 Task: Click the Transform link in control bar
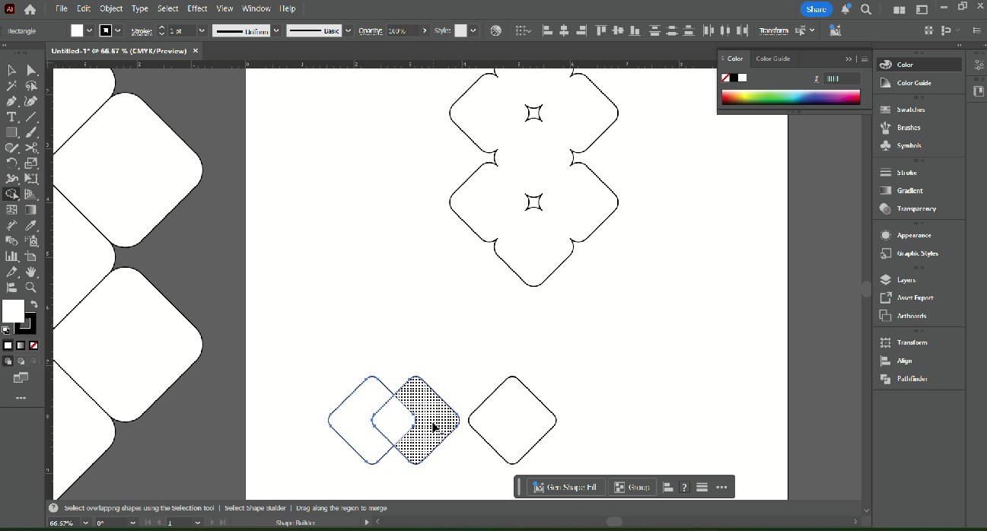[x=773, y=30]
